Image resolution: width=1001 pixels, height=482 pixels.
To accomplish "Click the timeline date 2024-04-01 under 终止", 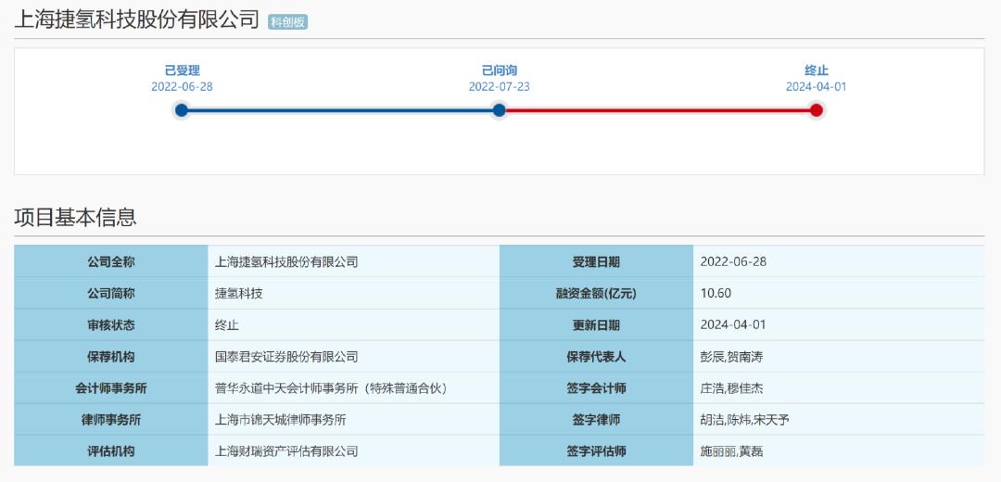I will 816,87.
